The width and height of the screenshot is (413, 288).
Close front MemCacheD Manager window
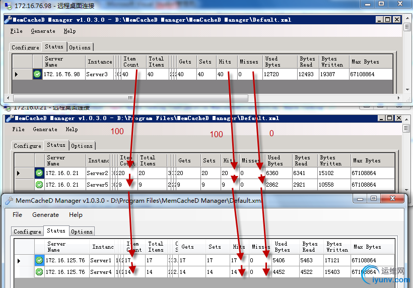tap(392, 198)
